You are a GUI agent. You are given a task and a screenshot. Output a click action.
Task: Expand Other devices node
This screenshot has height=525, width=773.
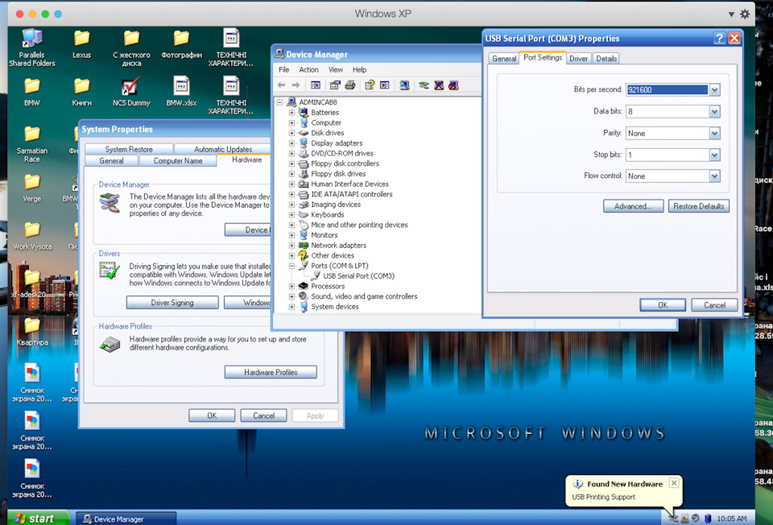(x=291, y=255)
